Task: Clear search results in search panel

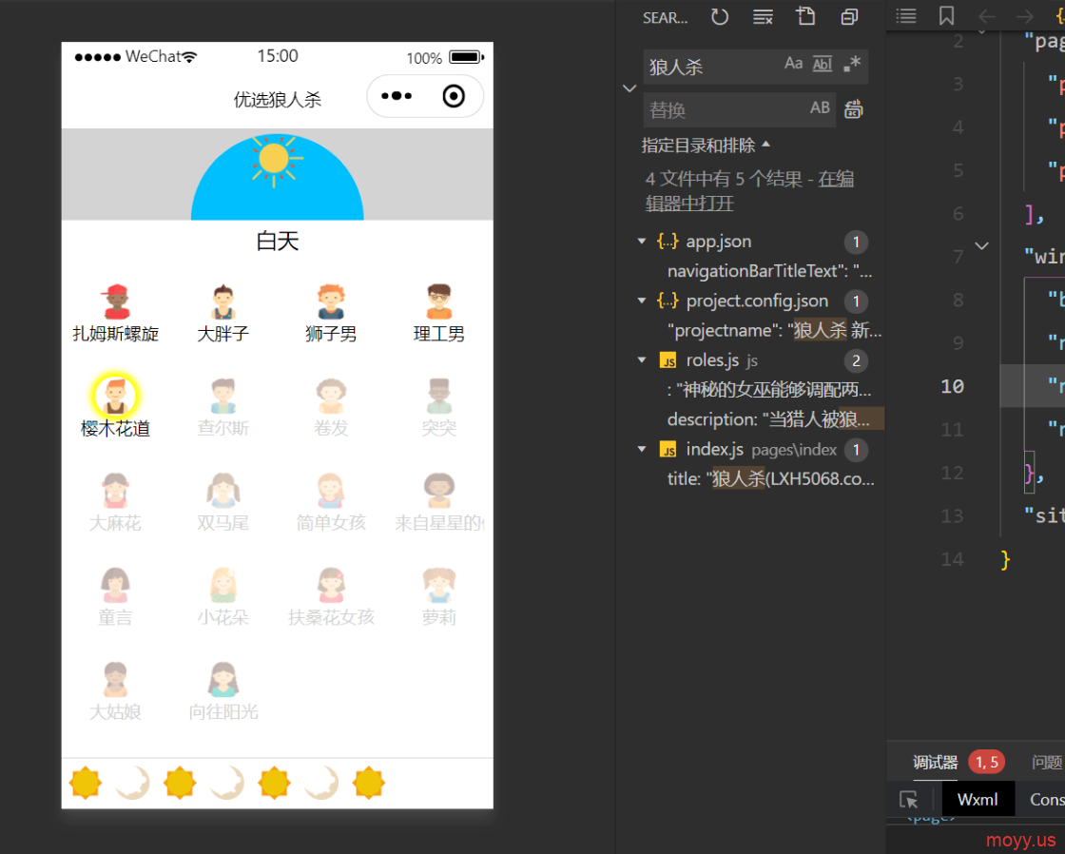Action: 763,17
